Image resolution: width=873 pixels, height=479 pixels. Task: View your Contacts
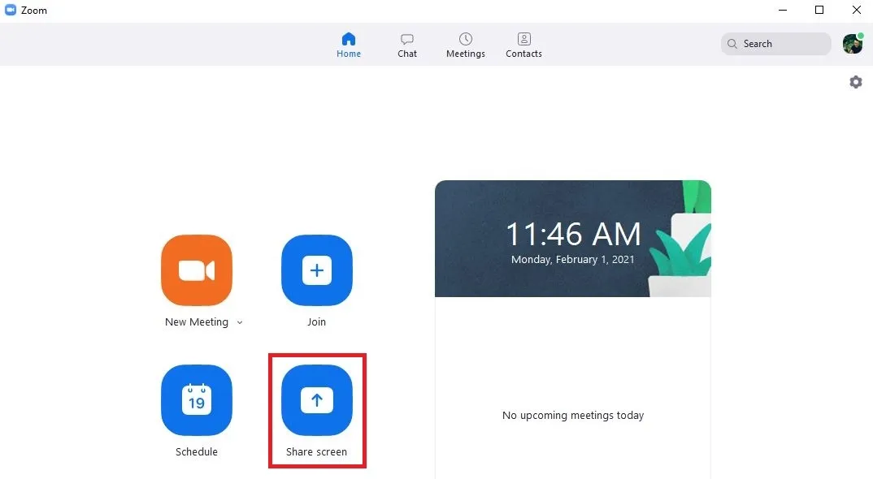click(523, 45)
